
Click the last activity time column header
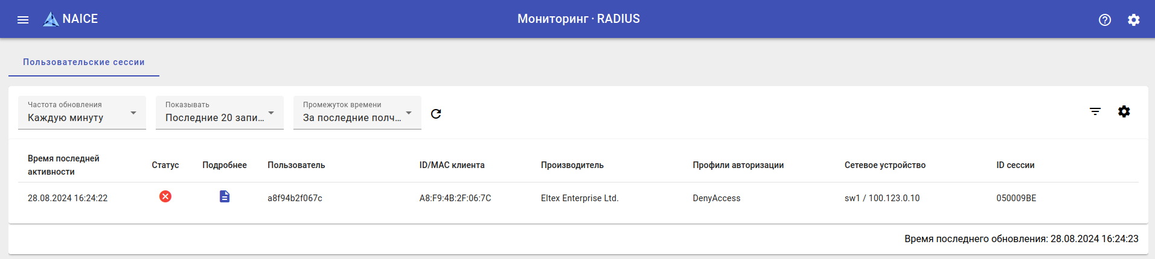63,165
